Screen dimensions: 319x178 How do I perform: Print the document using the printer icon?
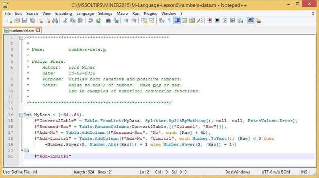[55, 20]
